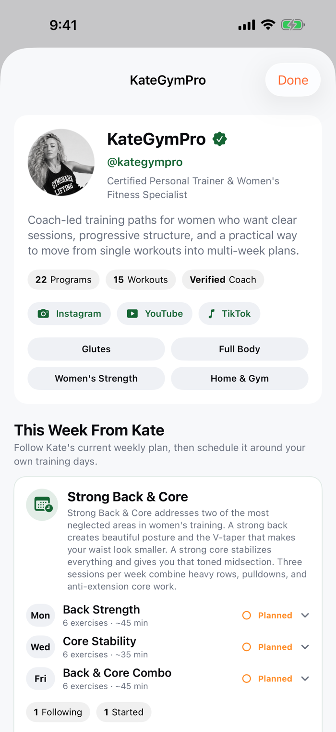The height and width of the screenshot is (732, 336).
Task: Open Kate's round profile photo
Action: pos(61,163)
